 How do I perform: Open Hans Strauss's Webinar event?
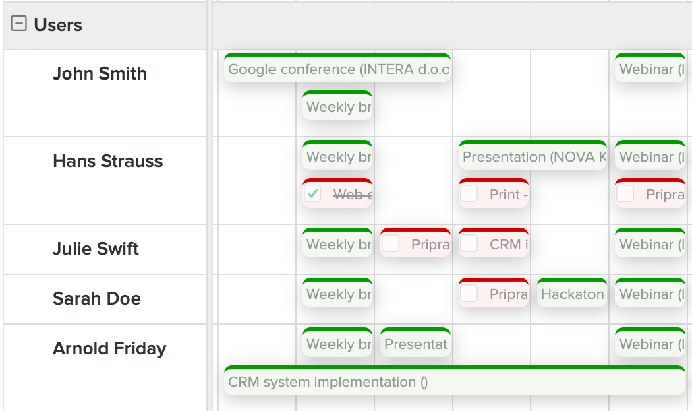(x=650, y=155)
